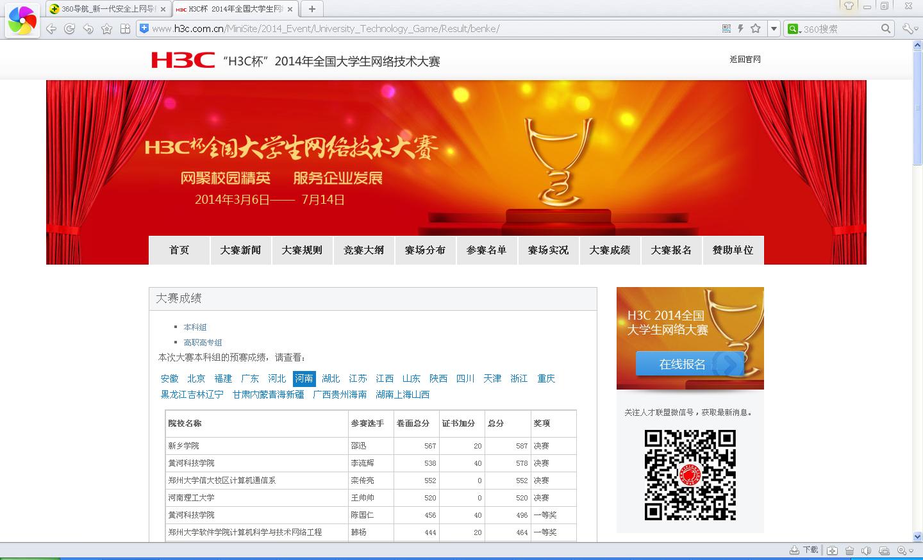Click the 返回官网 link
Image resolution: width=923 pixels, height=560 pixels.
(x=745, y=60)
